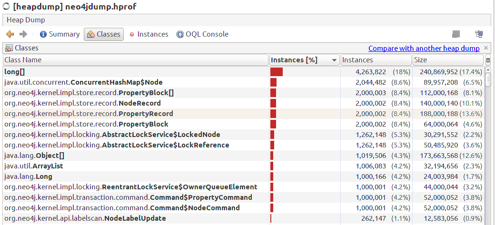The width and height of the screenshot is (495, 225).
Task: Select the long[] class row
Action: tap(243, 72)
